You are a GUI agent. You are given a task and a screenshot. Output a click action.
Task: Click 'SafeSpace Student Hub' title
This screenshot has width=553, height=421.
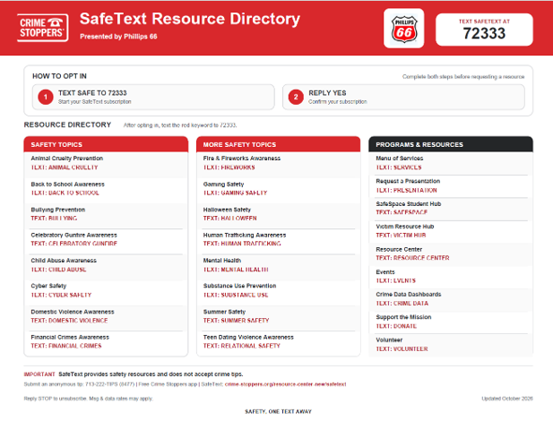(409, 204)
